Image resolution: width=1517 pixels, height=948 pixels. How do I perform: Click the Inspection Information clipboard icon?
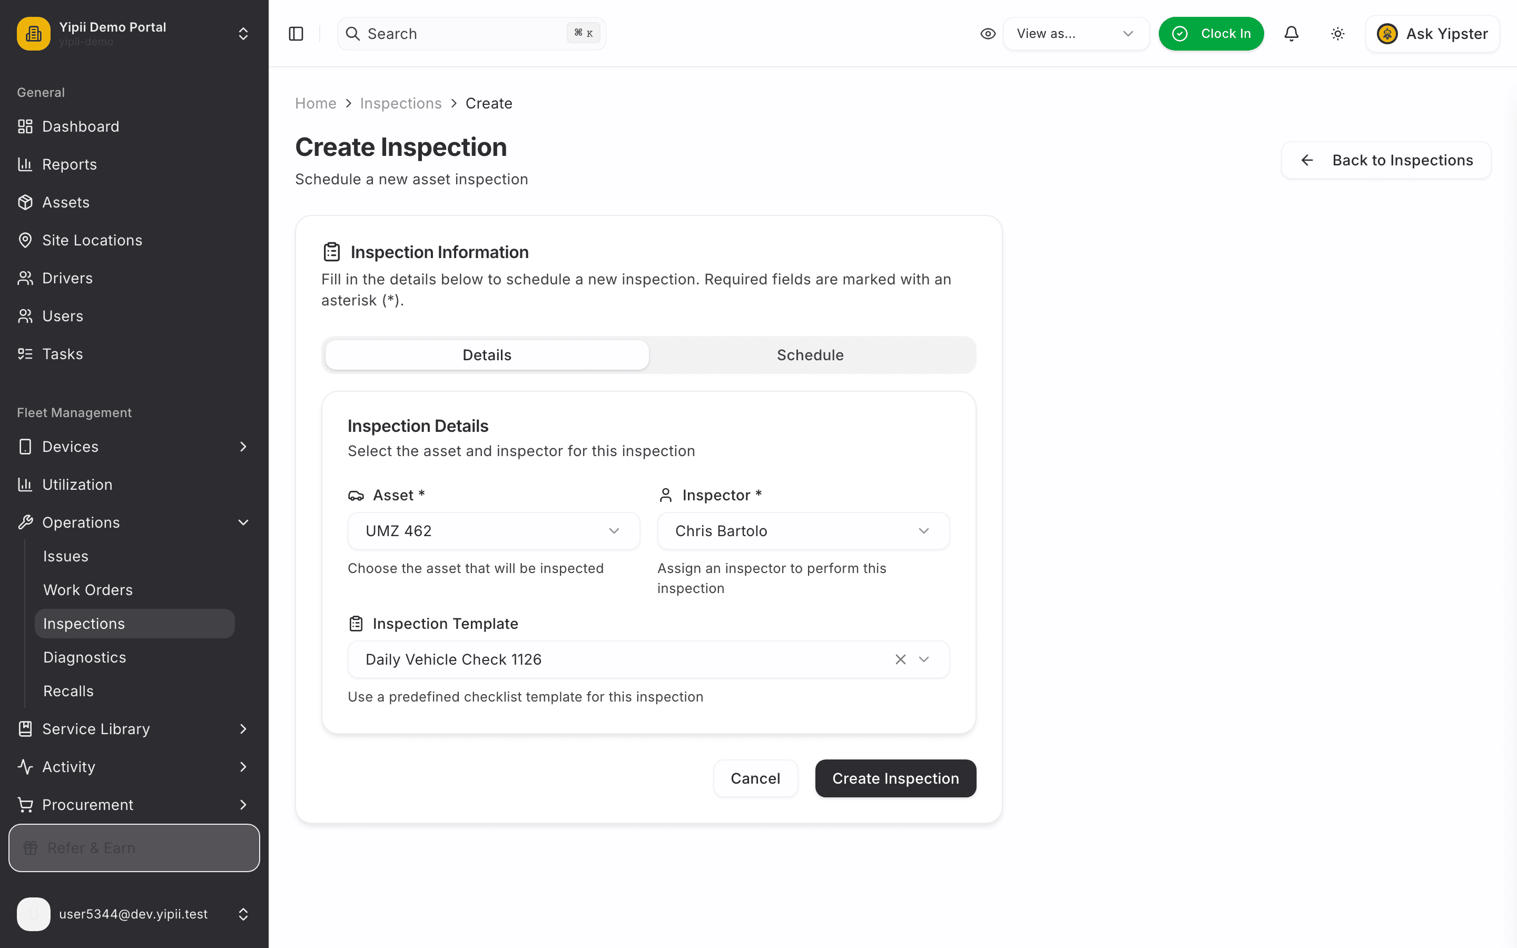click(332, 252)
